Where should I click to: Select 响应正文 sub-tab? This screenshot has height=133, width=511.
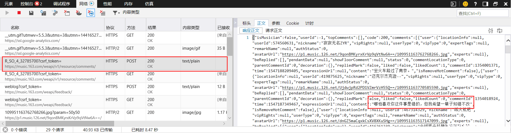251,30
